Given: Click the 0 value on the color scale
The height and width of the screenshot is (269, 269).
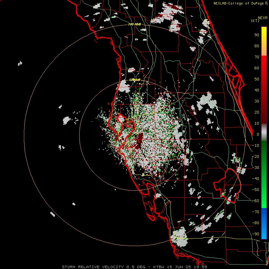Looking at the screenshot, I should (x=258, y=134).
